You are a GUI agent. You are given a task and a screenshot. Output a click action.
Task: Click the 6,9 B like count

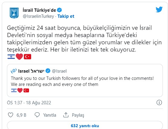21,115
